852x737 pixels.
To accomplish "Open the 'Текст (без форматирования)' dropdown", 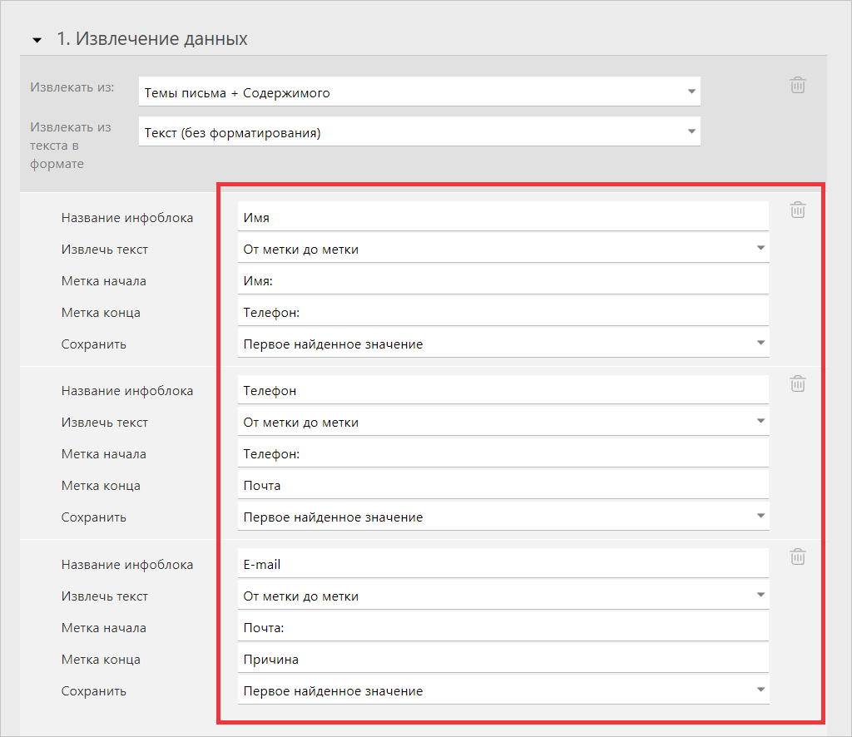I will (x=419, y=132).
